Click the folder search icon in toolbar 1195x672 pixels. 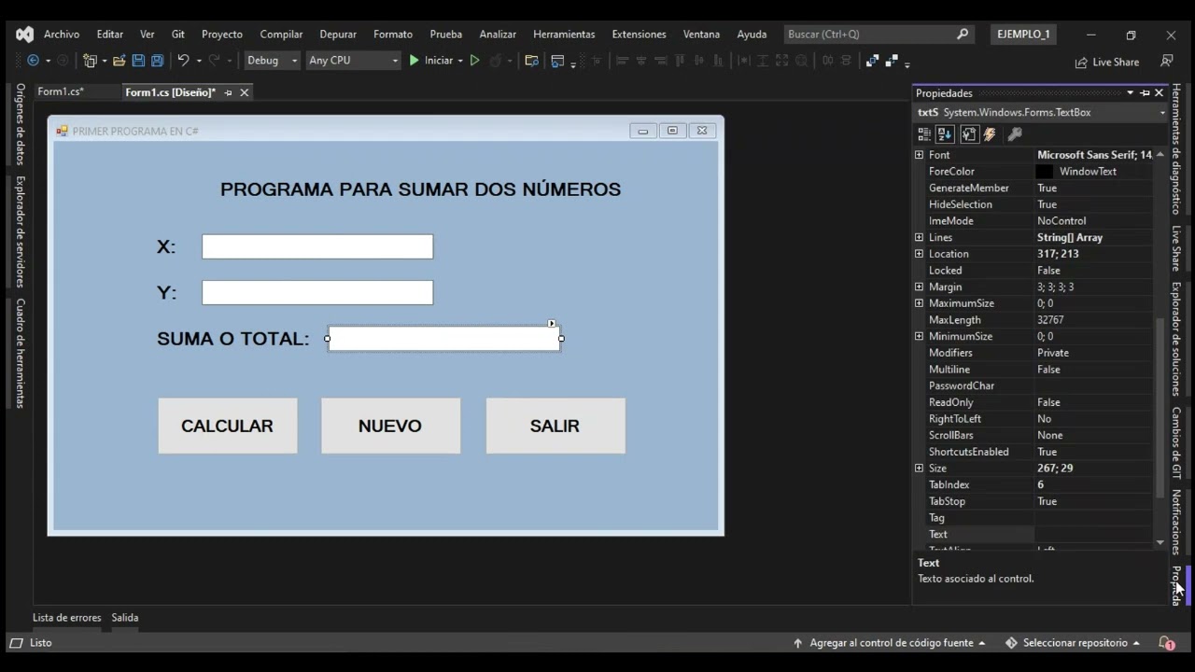click(532, 61)
